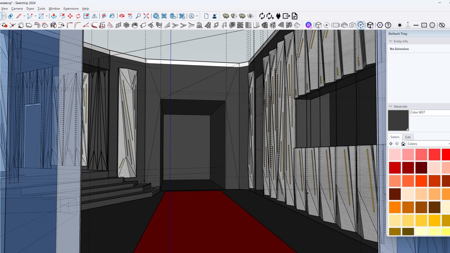
Task: Click the materials home button
Action: (x=403, y=144)
